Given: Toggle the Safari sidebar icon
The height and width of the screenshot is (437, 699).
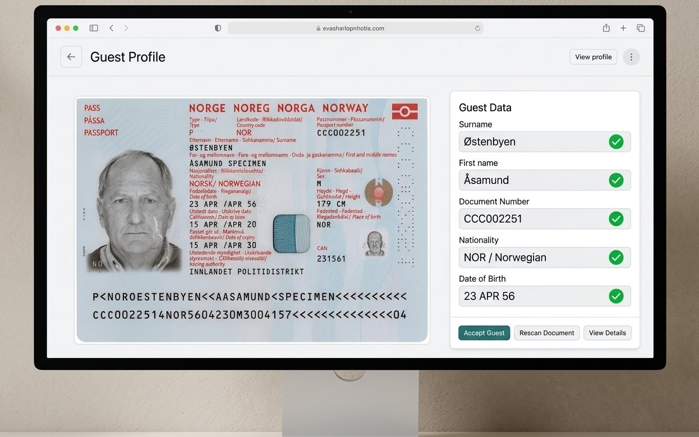Looking at the screenshot, I should tap(94, 28).
